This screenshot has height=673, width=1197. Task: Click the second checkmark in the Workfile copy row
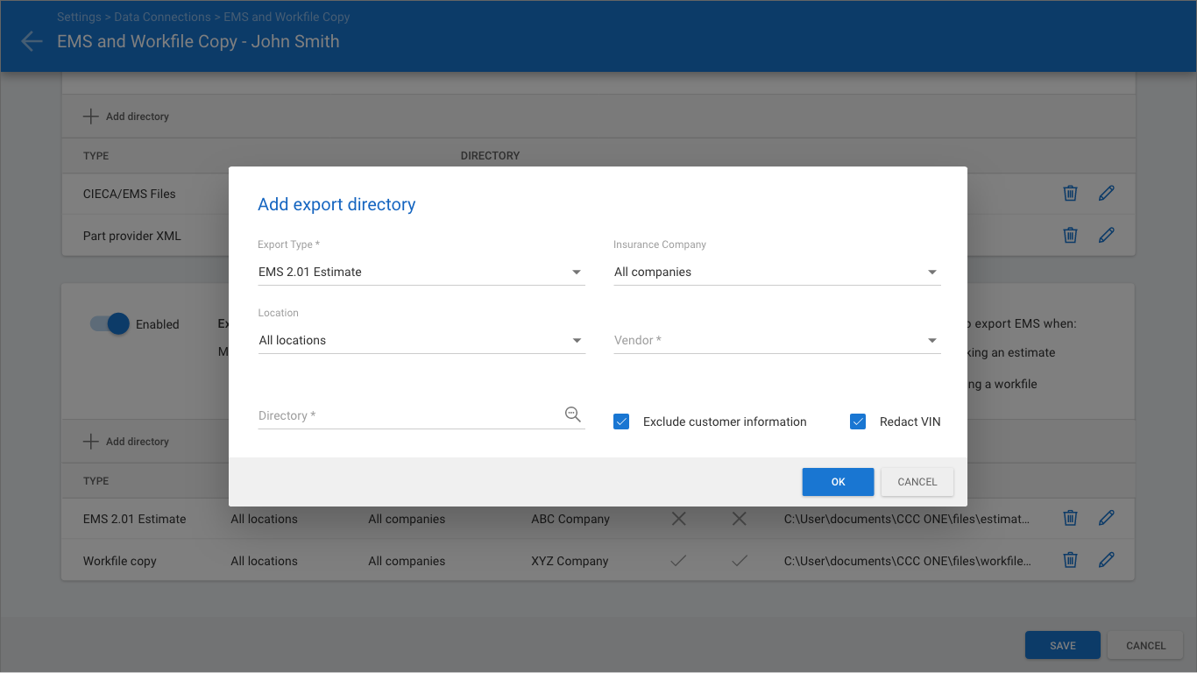(x=740, y=561)
